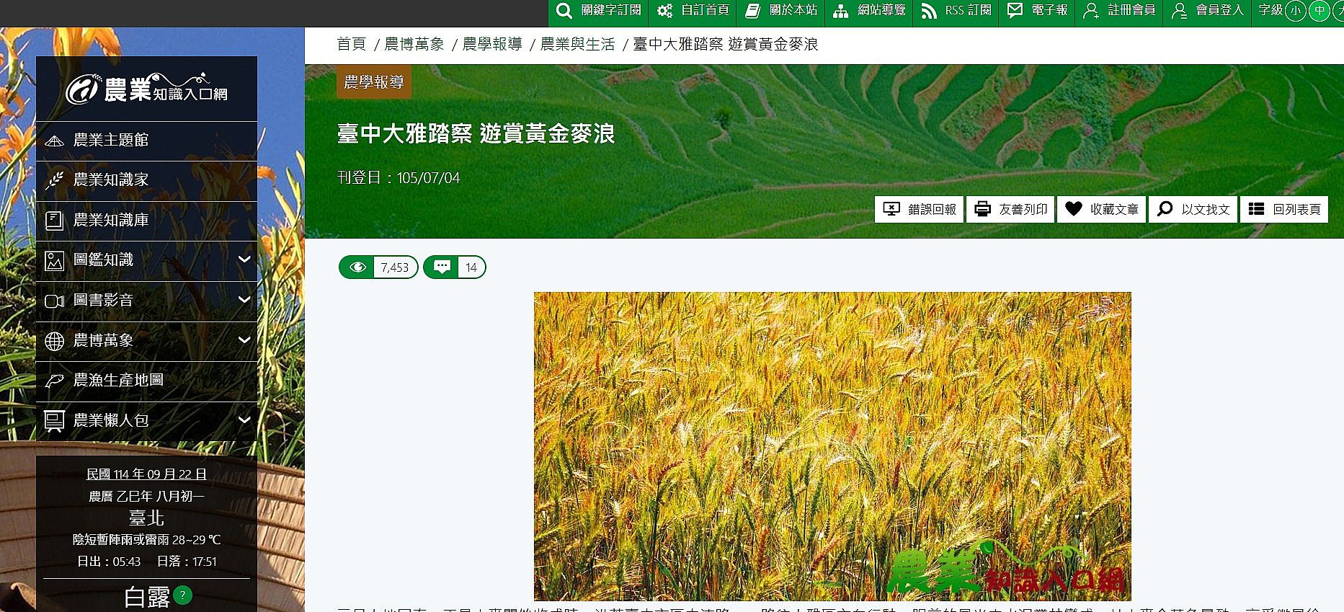
Task: Click the 農學報導 category tag
Action: tap(373, 82)
